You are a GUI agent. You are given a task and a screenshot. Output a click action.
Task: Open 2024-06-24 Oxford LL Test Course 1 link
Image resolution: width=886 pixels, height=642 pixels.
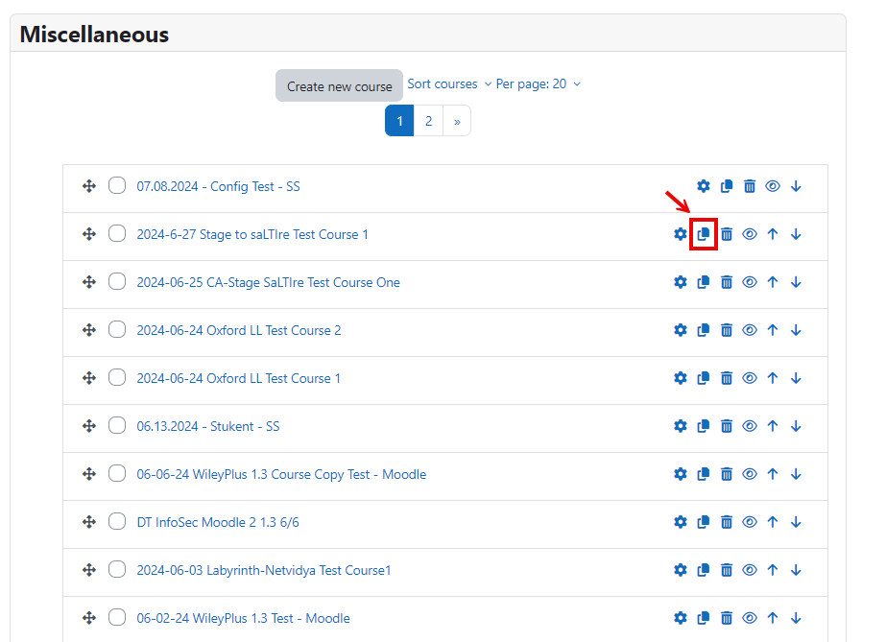[238, 378]
